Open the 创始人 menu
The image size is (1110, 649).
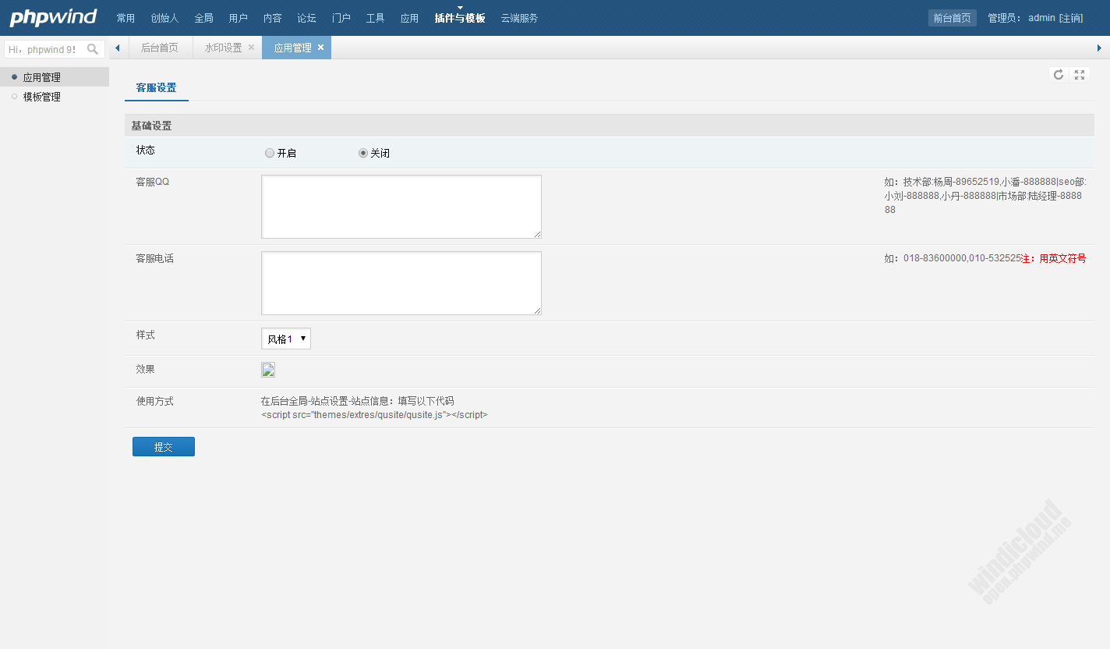coord(164,18)
